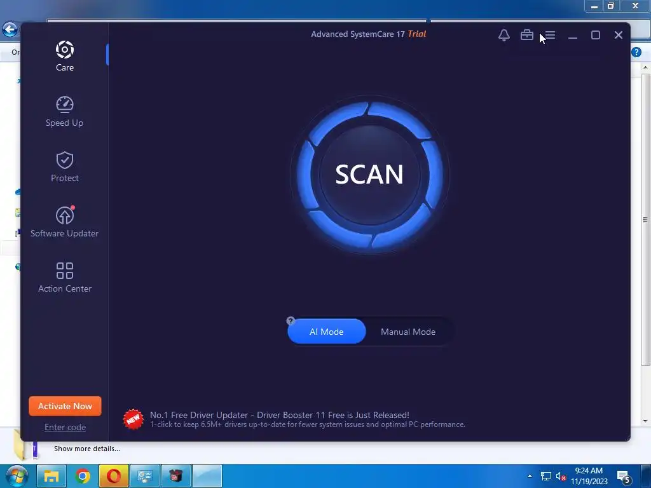Launch Google Chrome from the taskbar
651x488 pixels.
(83, 476)
